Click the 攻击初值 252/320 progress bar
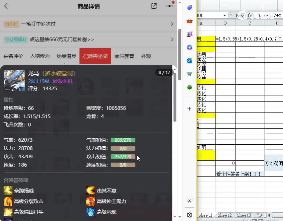This screenshot has height=221, width=283. 123,156
